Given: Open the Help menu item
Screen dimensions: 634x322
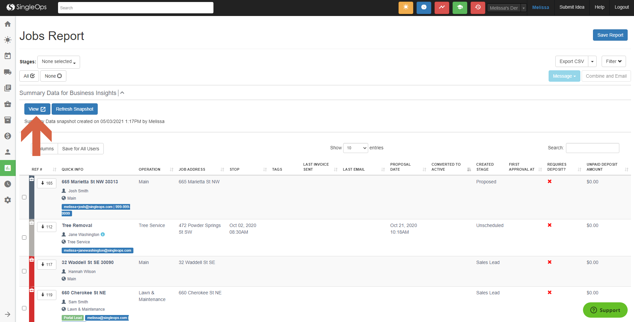Looking at the screenshot, I should (599, 7).
